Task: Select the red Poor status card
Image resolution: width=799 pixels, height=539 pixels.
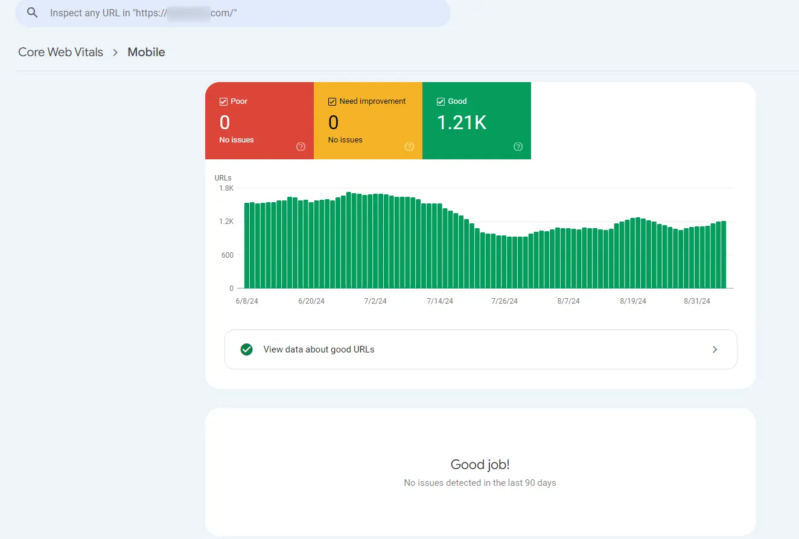Action: (x=259, y=121)
